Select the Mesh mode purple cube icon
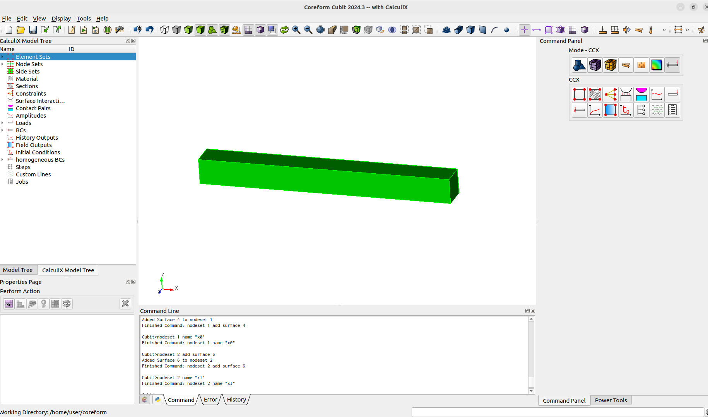708x417 pixels. click(595, 65)
